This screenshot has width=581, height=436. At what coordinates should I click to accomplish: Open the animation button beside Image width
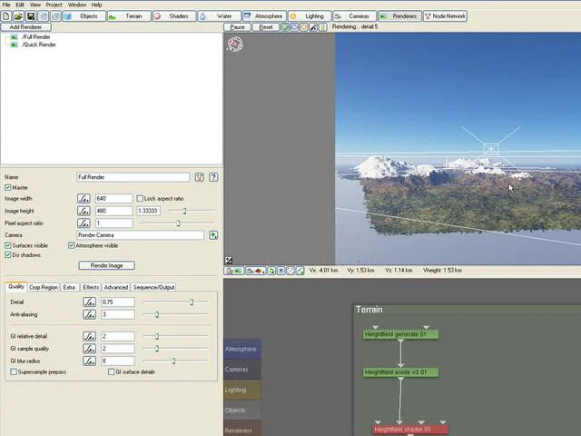(x=84, y=199)
